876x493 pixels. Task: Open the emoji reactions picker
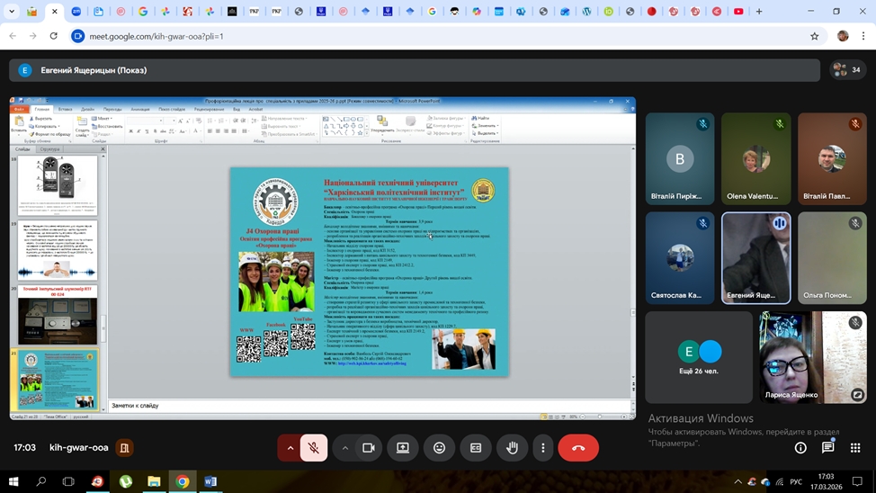(x=439, y=447)
